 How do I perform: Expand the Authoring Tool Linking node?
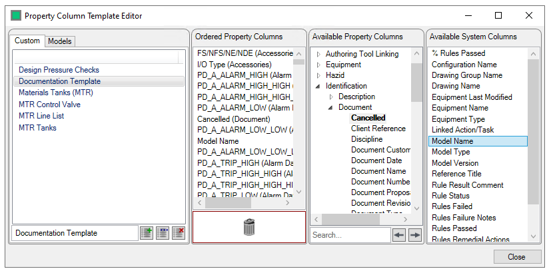pyautogui.click(x=318, y=54)
